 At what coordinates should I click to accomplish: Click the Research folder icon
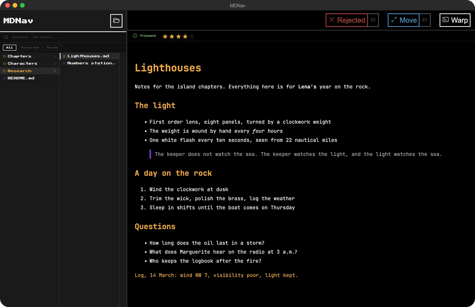pyautogui.click(x=4, y=71)
